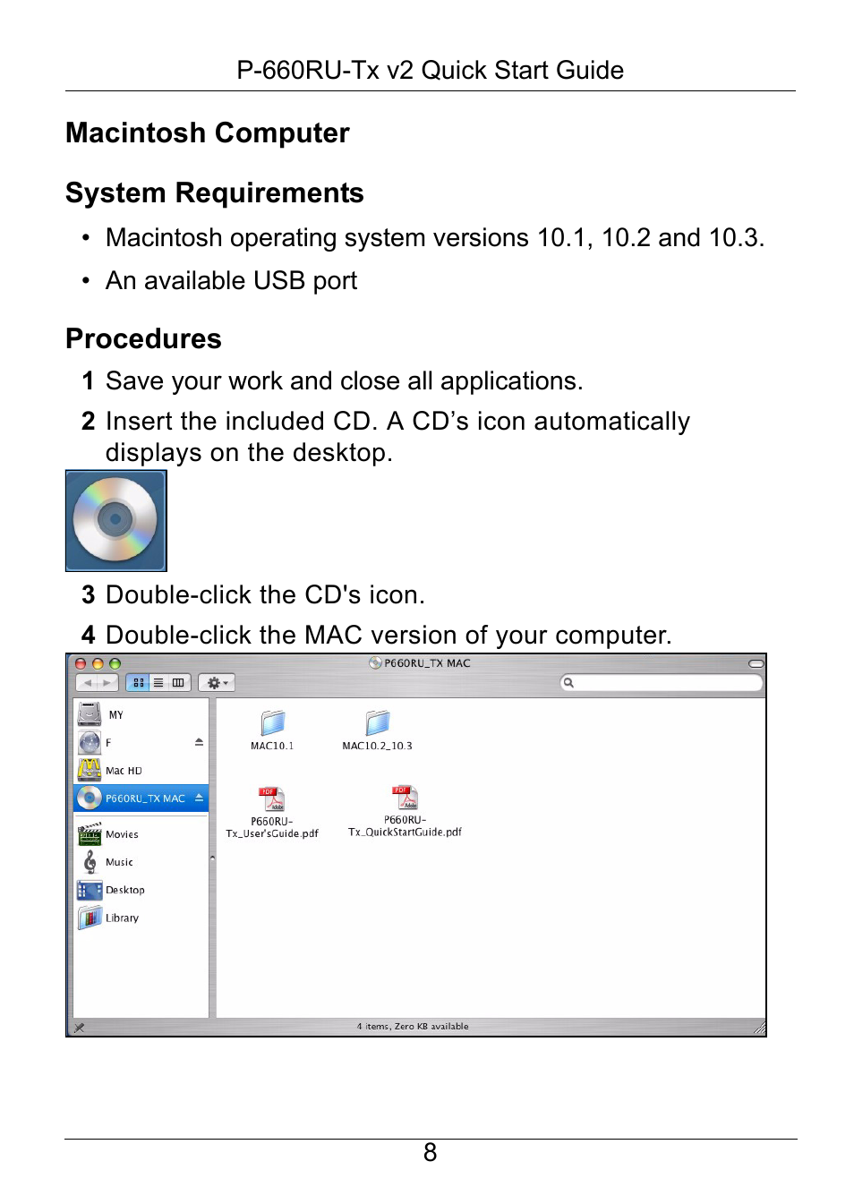The image size is (854, 1204).
Task: Click the window title CD proxy icon
Action: point(376,663)
